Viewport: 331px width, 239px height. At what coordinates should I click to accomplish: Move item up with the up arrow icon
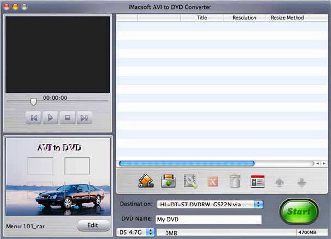coord(279,183)
